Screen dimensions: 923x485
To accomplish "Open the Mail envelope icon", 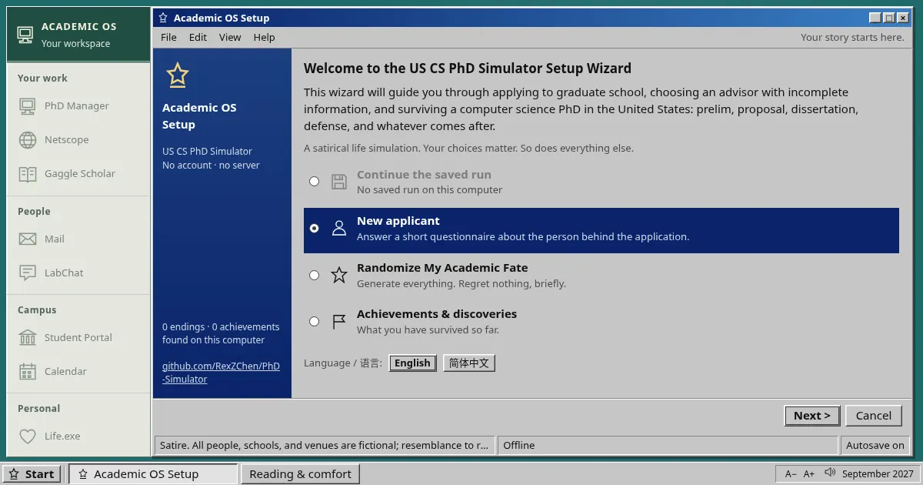I will [x=28, y=239].
